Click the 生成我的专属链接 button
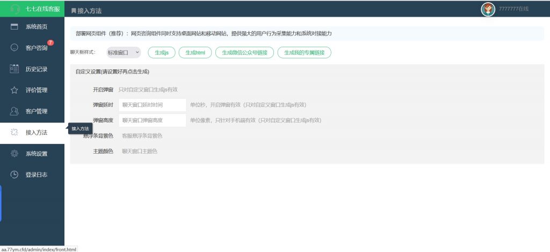 [304, 53]
